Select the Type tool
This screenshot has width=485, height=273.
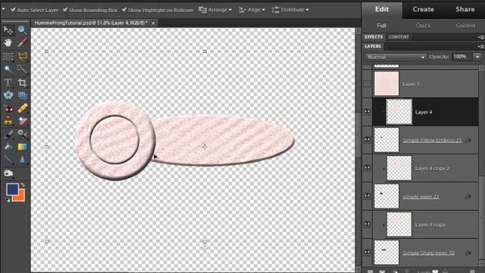pyautogui.click(x=8, y=83)
